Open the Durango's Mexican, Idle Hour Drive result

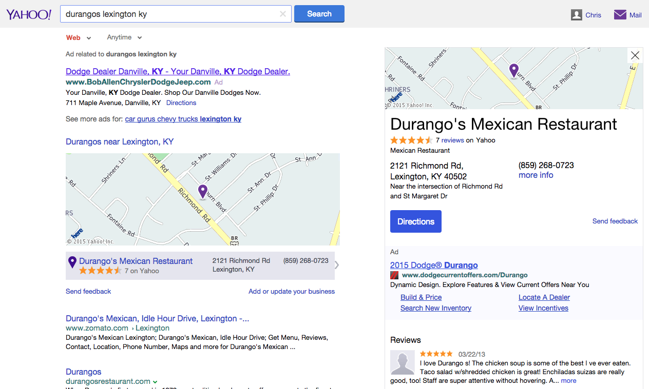coord(158,318)
